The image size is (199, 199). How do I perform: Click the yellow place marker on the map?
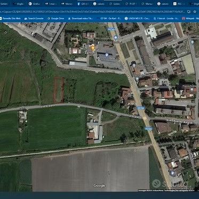[92, 47]
